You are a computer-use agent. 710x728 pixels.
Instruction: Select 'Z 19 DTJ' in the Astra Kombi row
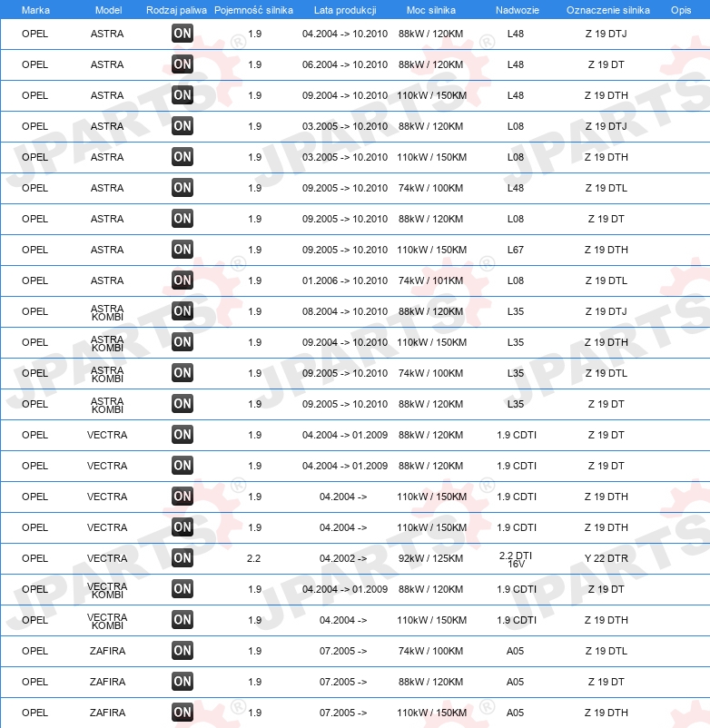click(x=606, y=311)
